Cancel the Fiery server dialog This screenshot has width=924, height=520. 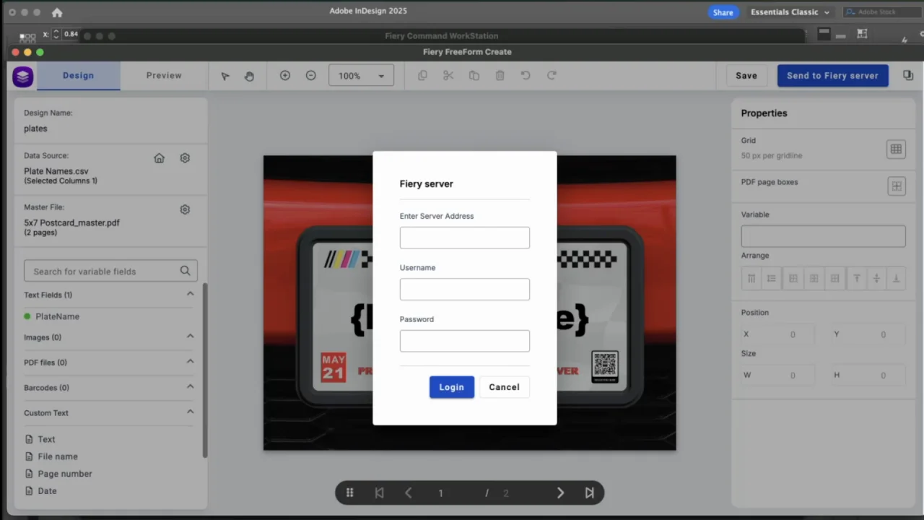click(x=504, y=387)
